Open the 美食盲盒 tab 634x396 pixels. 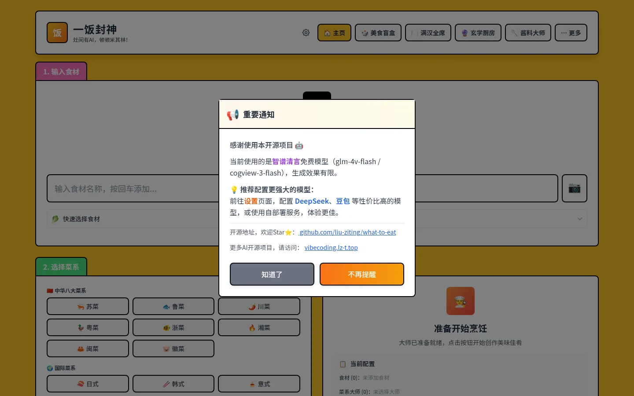(378, 33)
